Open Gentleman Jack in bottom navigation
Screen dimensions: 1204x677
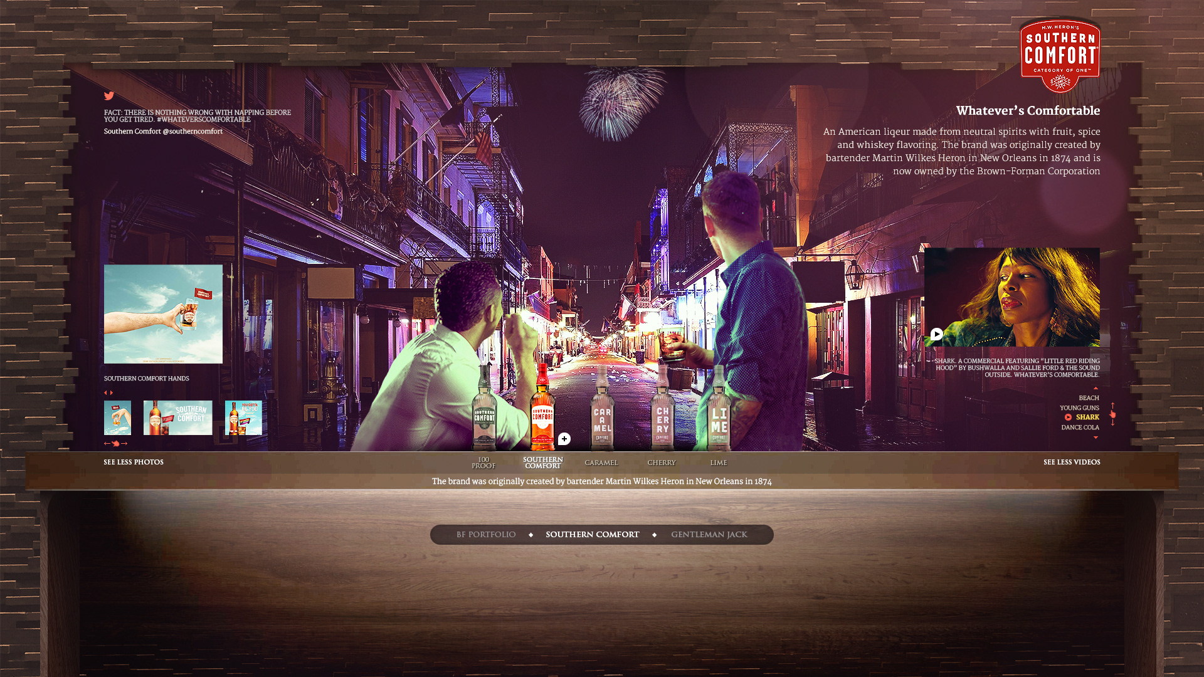tap(709, 535)
